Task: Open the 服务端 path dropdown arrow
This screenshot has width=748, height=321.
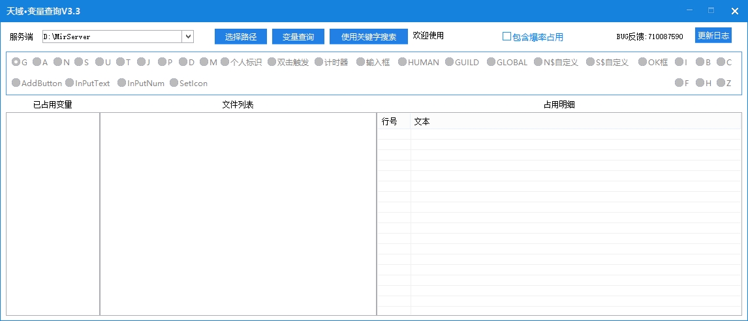Action: 187,37
